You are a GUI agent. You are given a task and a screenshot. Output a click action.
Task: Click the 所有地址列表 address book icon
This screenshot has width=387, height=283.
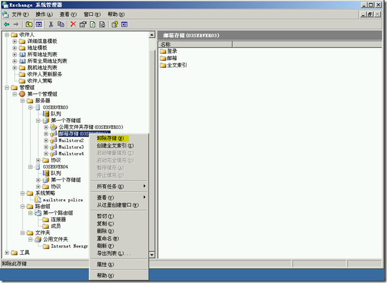(22, 54)
